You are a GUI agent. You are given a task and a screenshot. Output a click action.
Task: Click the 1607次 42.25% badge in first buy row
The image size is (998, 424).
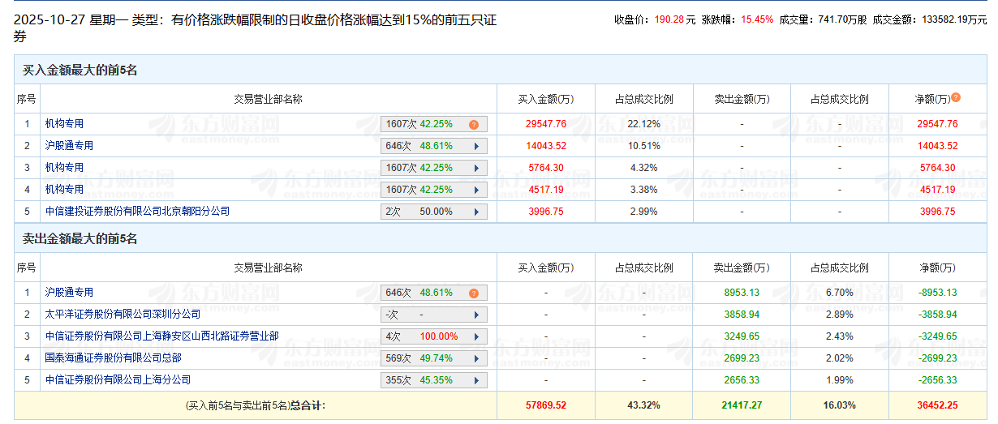tap(422, 125)
